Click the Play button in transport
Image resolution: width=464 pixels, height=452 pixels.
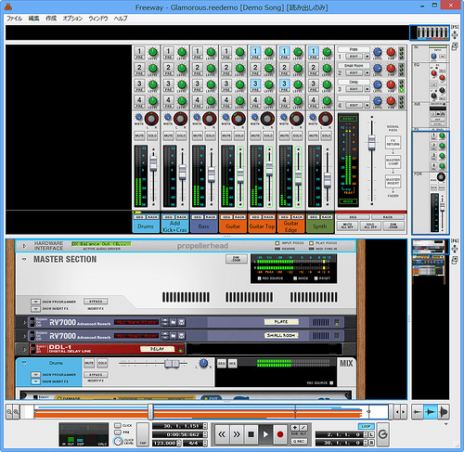[265, 434]
